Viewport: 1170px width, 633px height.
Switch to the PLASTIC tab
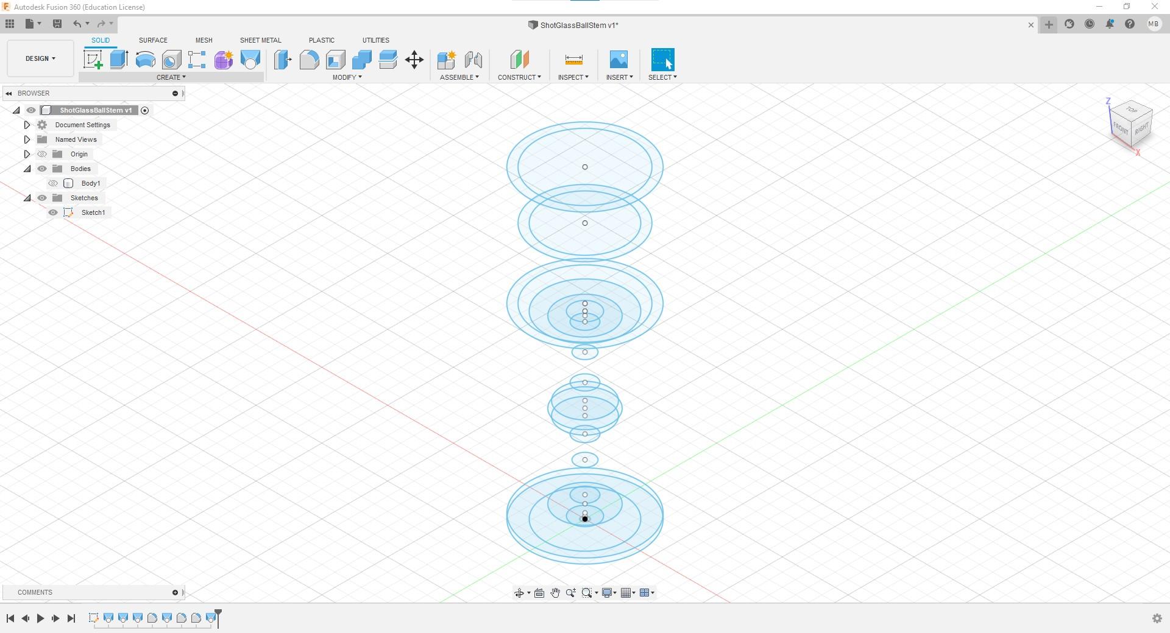pos(321,40)
